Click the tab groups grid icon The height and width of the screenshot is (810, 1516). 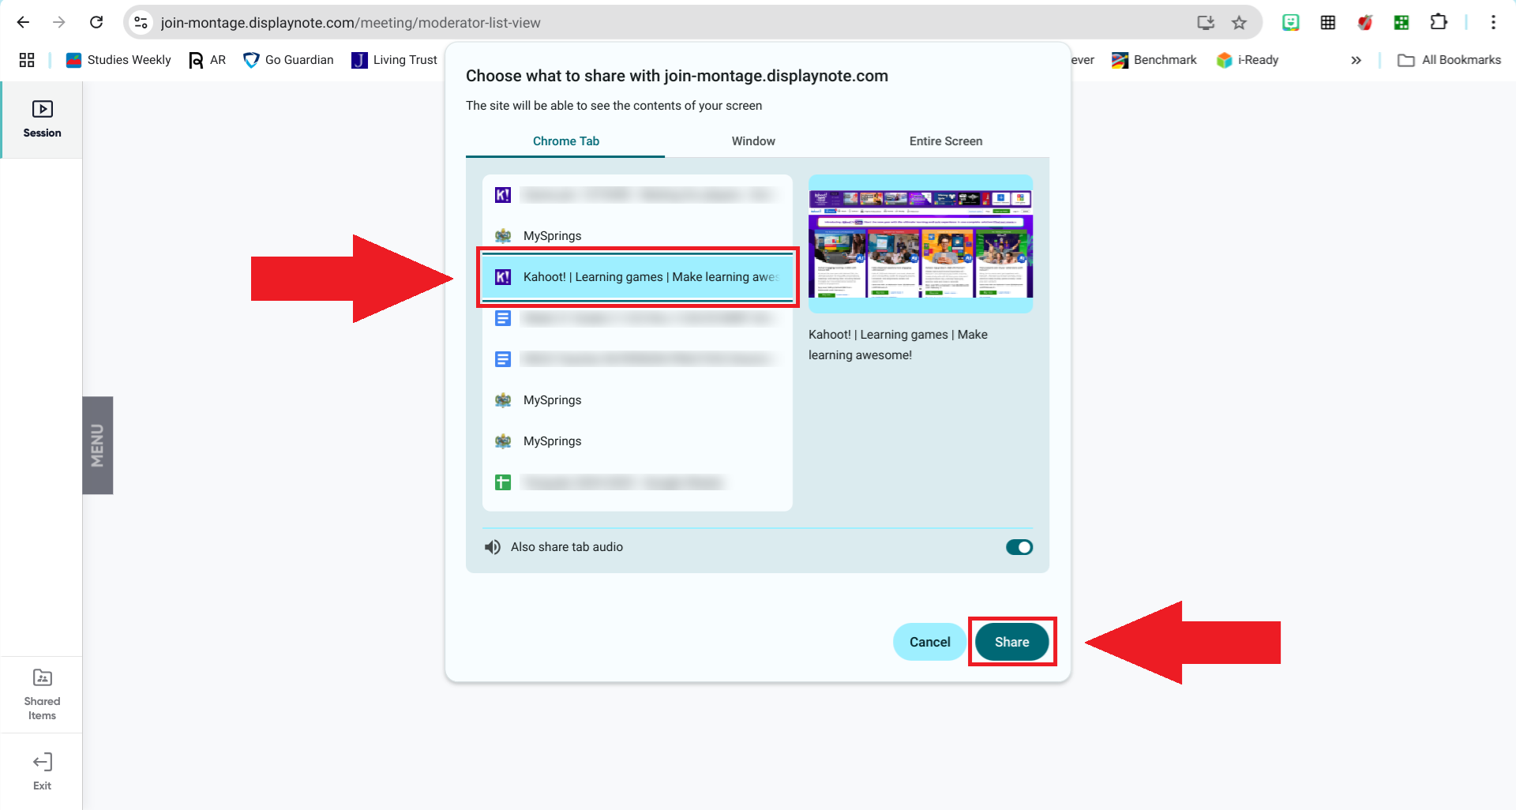click(27, 60)
